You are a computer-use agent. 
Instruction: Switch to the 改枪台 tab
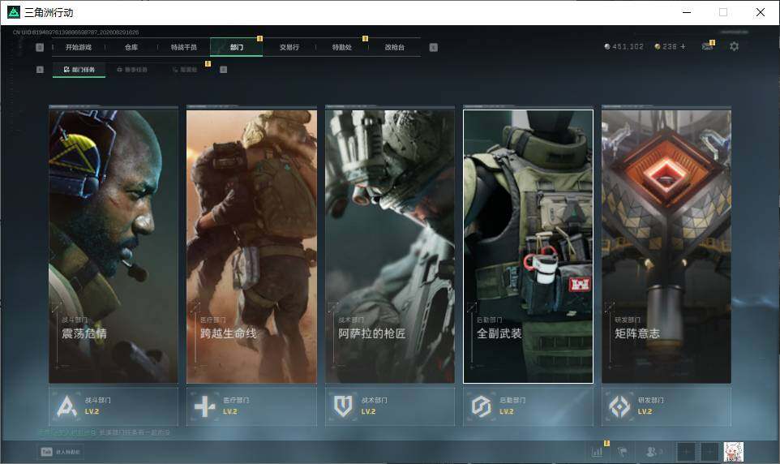click(395, 47)
